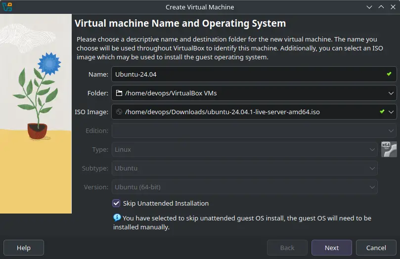Image resolution: width=400 pixels, height=259 pixels.
Task: Click Next to continue wizard
Action: tap(332, 248)
